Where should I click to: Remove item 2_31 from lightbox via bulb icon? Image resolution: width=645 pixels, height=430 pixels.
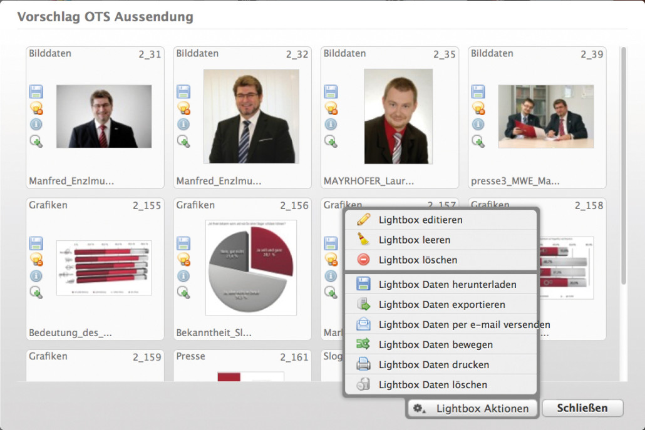pos(36,108)
